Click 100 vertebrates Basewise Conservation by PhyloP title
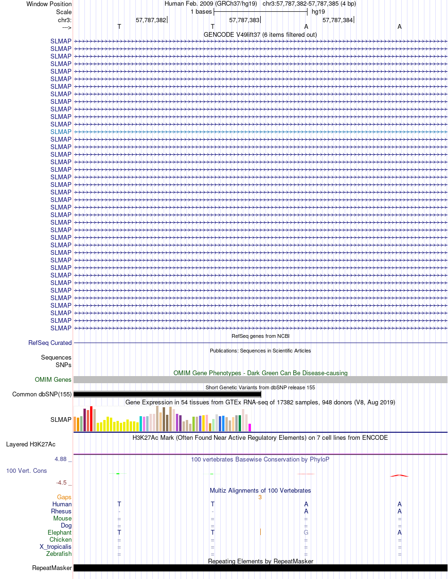The width and height of the screenshot is (448, 579). [260, 459]
